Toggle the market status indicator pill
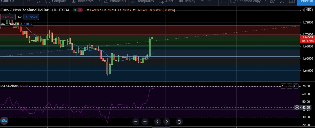The height and width of the screenshot is (128, 315). point(78,10)
